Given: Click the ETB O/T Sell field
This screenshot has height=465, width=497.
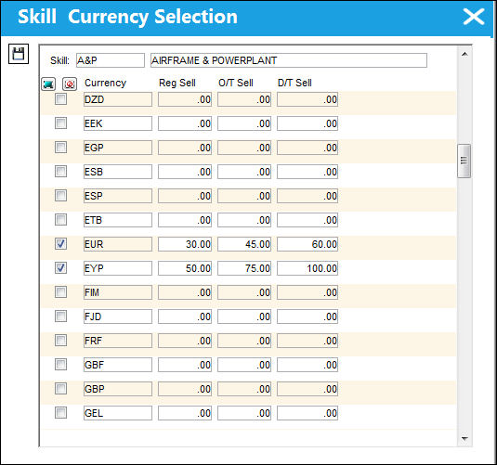Looking at the screenshot, I should point(244,220).
